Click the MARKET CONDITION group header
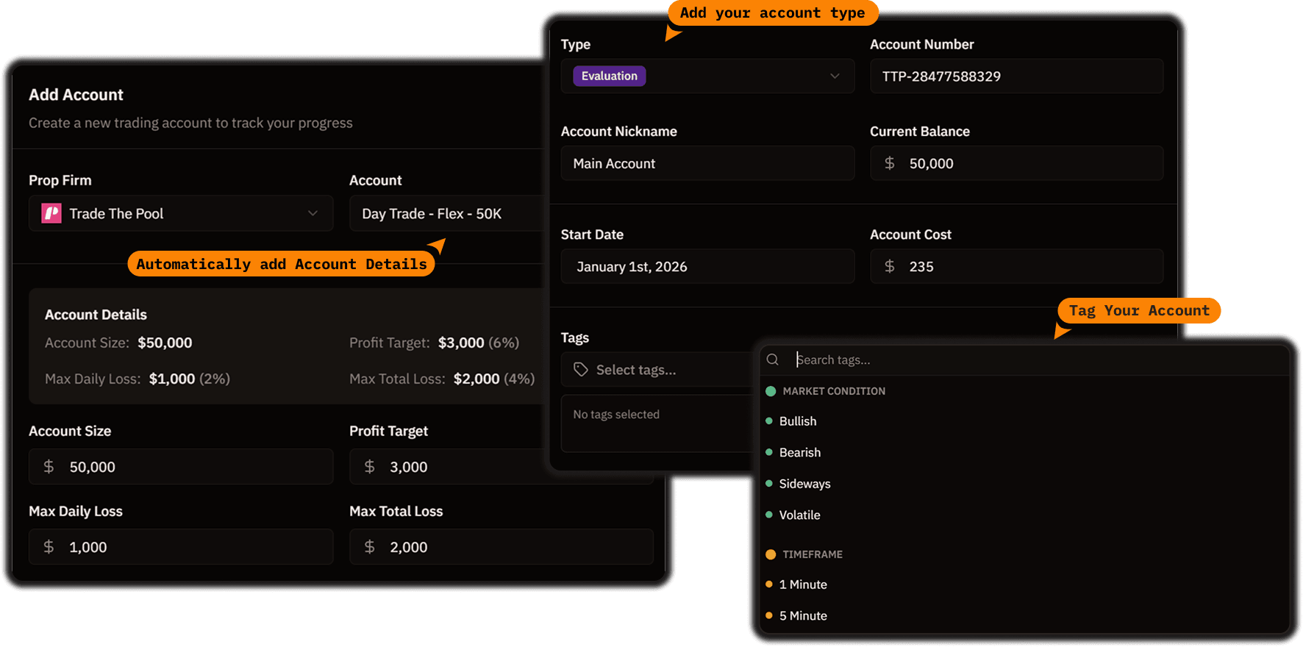Image resolution: width=1303 pixels, height=647 pixels. click(x=834, y=391)
